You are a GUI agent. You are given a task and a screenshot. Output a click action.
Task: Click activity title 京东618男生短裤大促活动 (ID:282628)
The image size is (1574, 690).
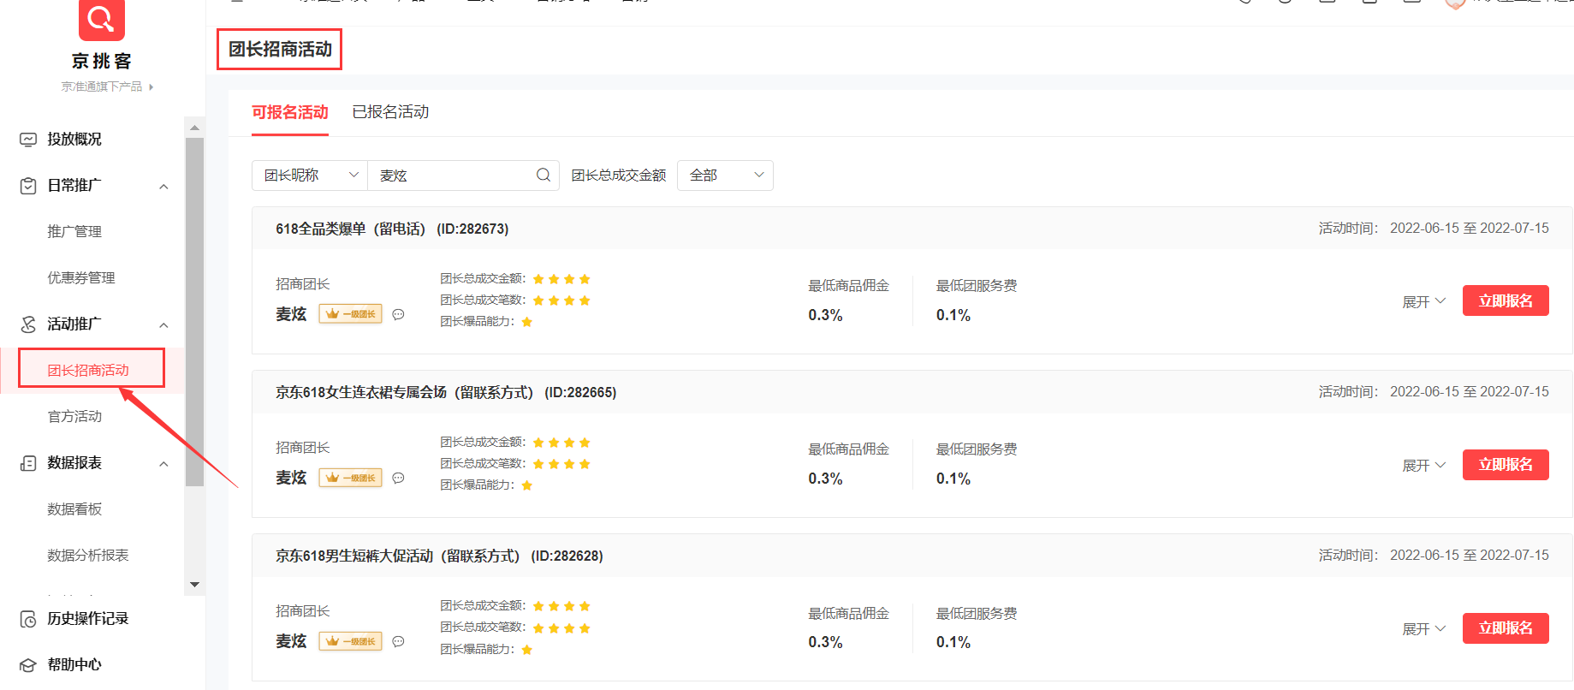(439, 556)
